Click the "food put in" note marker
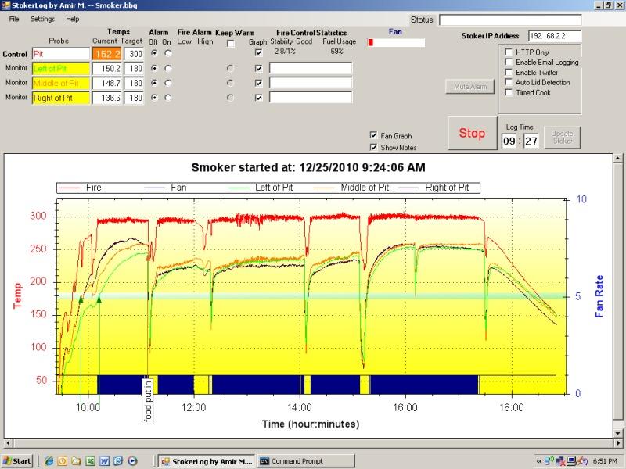 pyautogui.click(x=147, y=399)
